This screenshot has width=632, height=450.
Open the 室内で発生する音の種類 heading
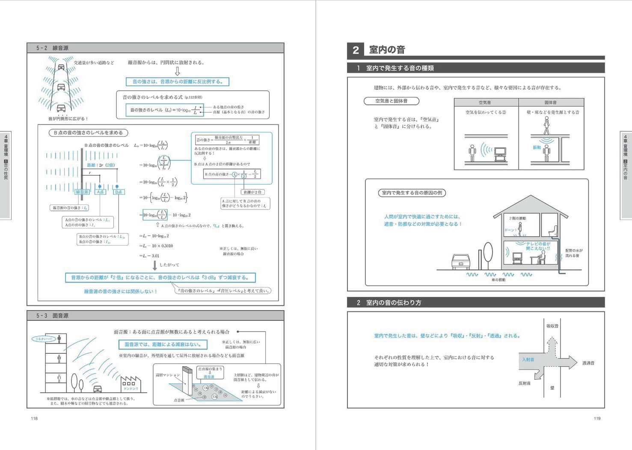[476, 68]
